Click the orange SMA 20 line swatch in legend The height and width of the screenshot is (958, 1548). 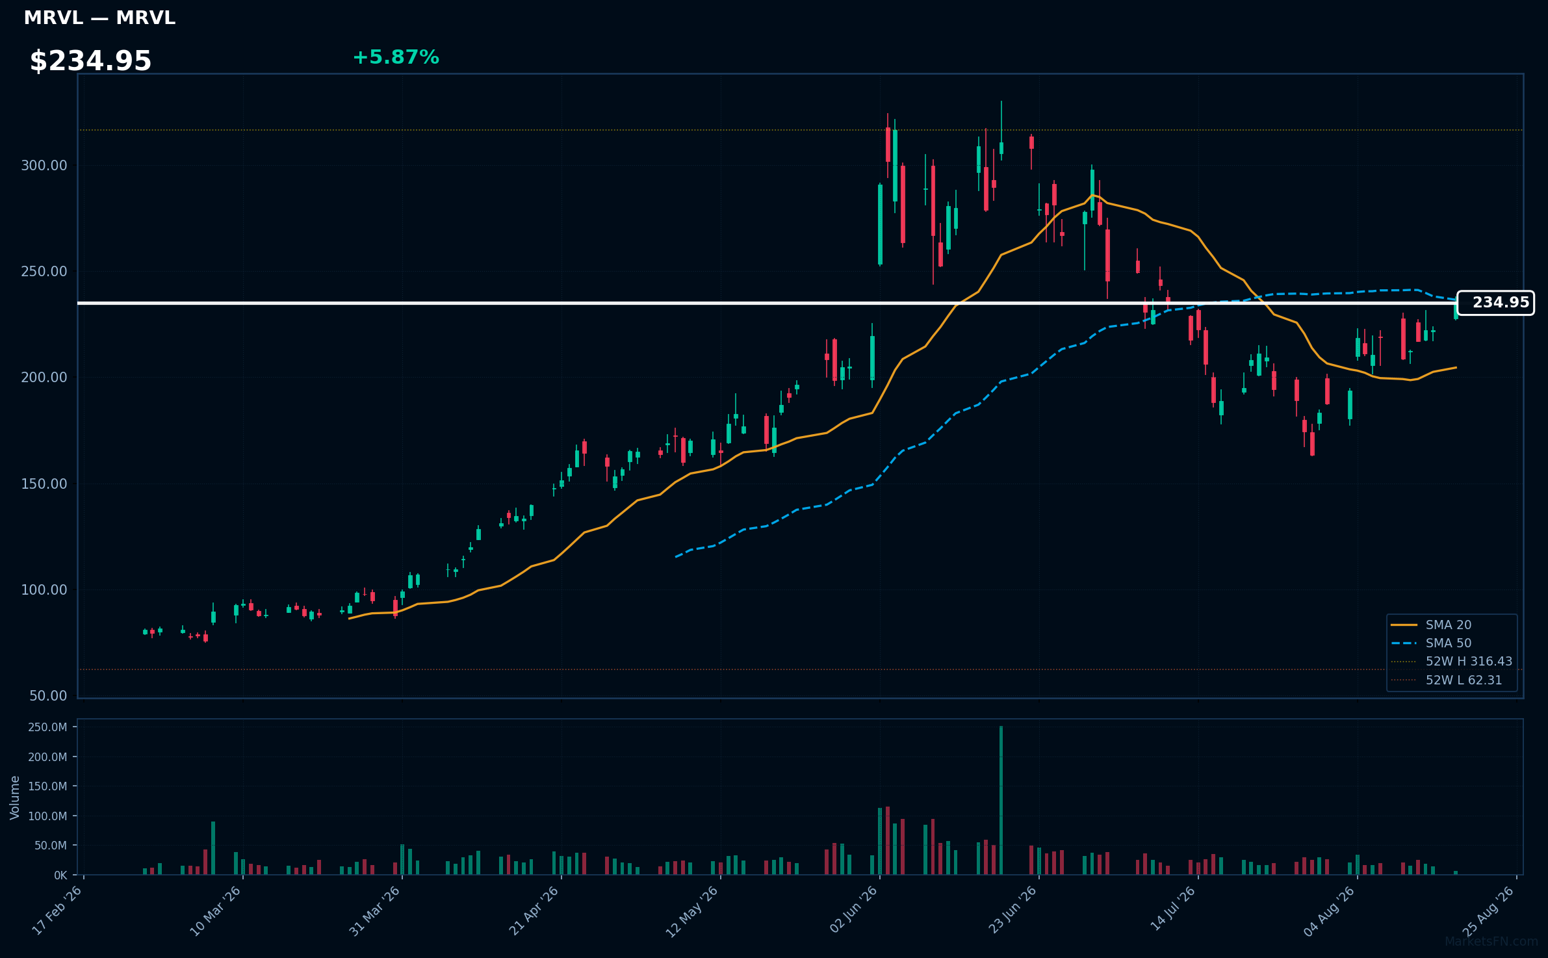[1404, 625]
